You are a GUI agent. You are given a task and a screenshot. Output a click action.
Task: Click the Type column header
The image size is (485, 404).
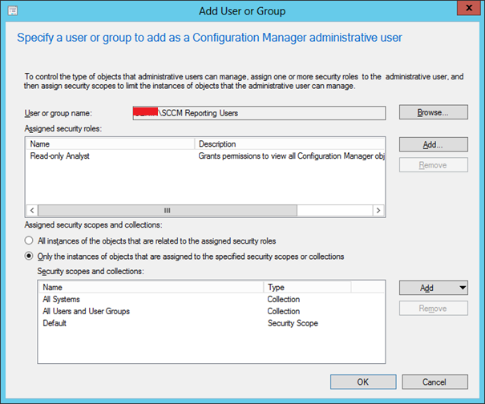point(308,287)
